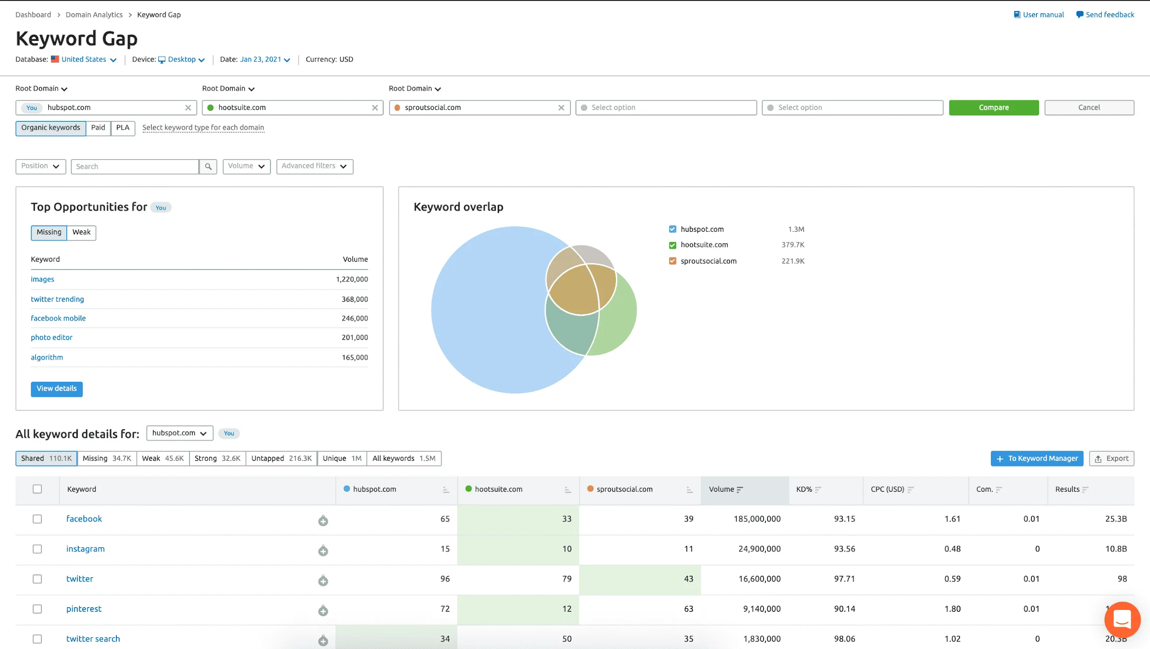Image resolution: width=1150 pixels, height=649 pixels.
Task: Sort by sproutsocial.com column sort icon
Action: tap(690, 490)
